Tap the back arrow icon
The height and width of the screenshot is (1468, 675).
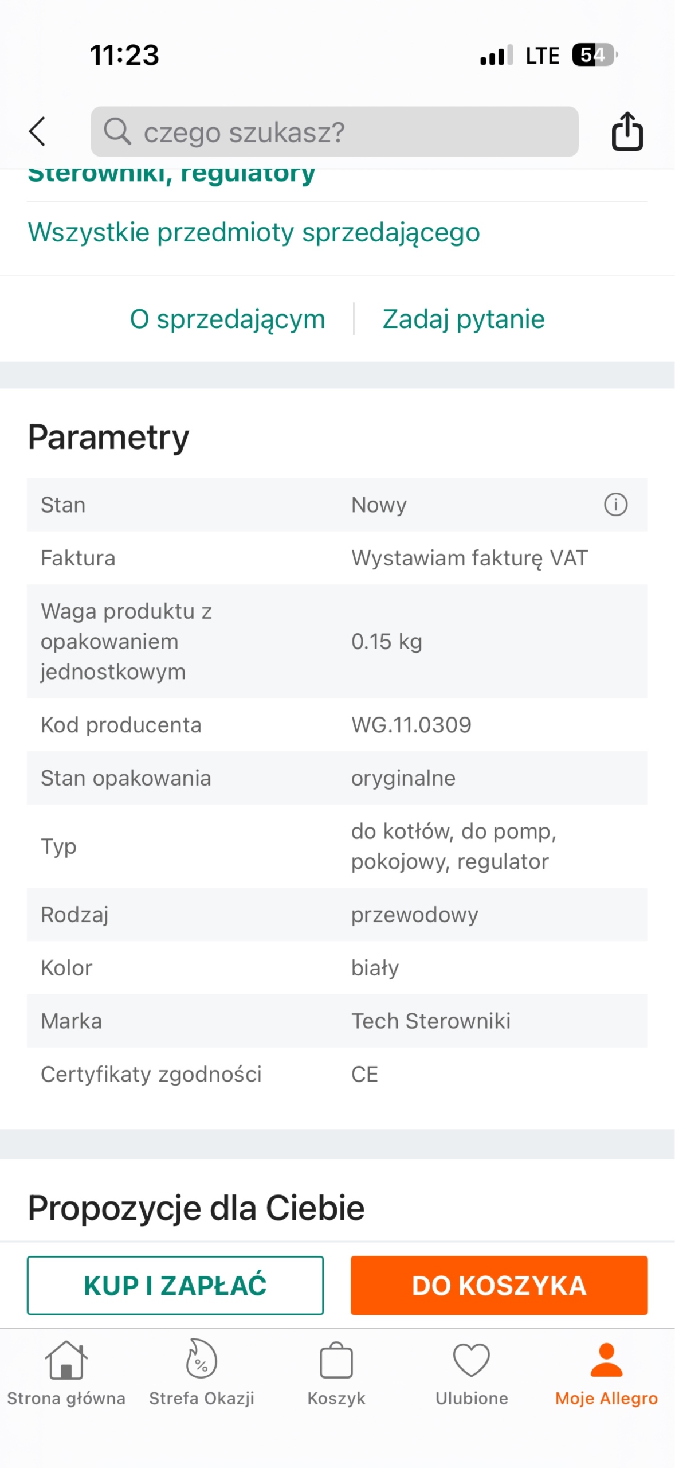coord(37,131)
